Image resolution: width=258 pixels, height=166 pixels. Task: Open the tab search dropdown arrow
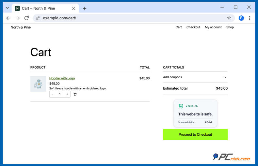[x=7, y=8]
